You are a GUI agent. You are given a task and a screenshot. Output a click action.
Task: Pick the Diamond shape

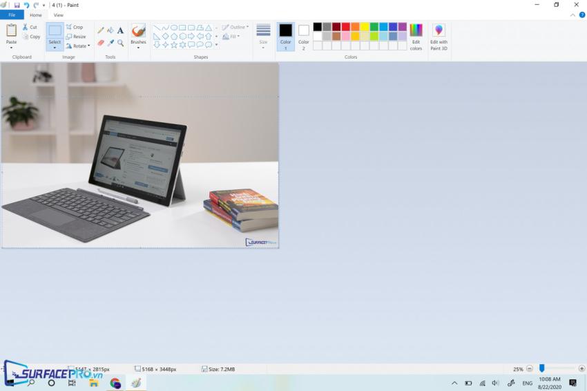coord(166,37)
